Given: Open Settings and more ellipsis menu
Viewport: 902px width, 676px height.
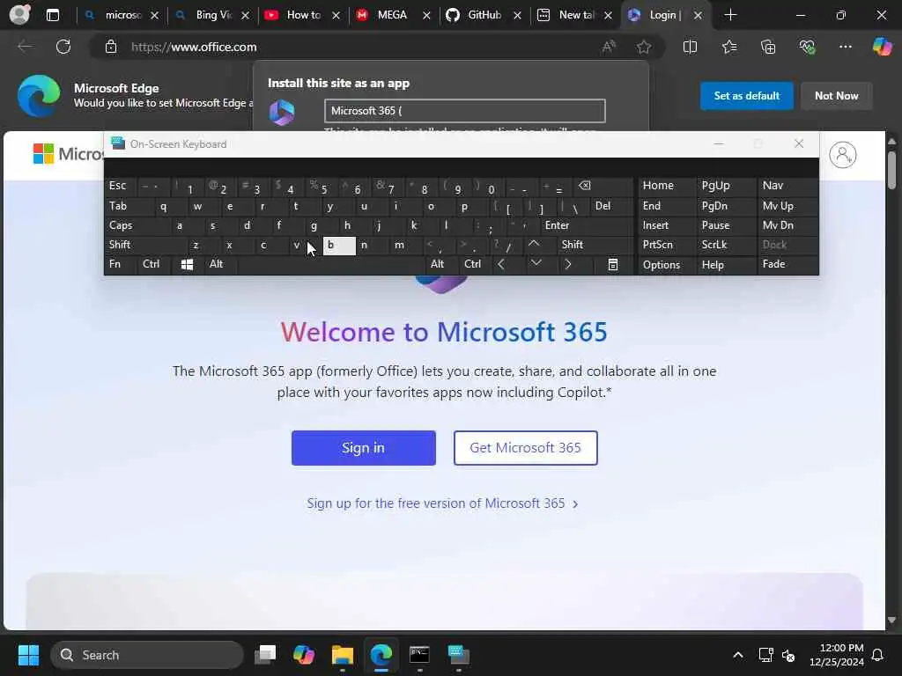Looking at the screenshot, I should click(845, 47).
